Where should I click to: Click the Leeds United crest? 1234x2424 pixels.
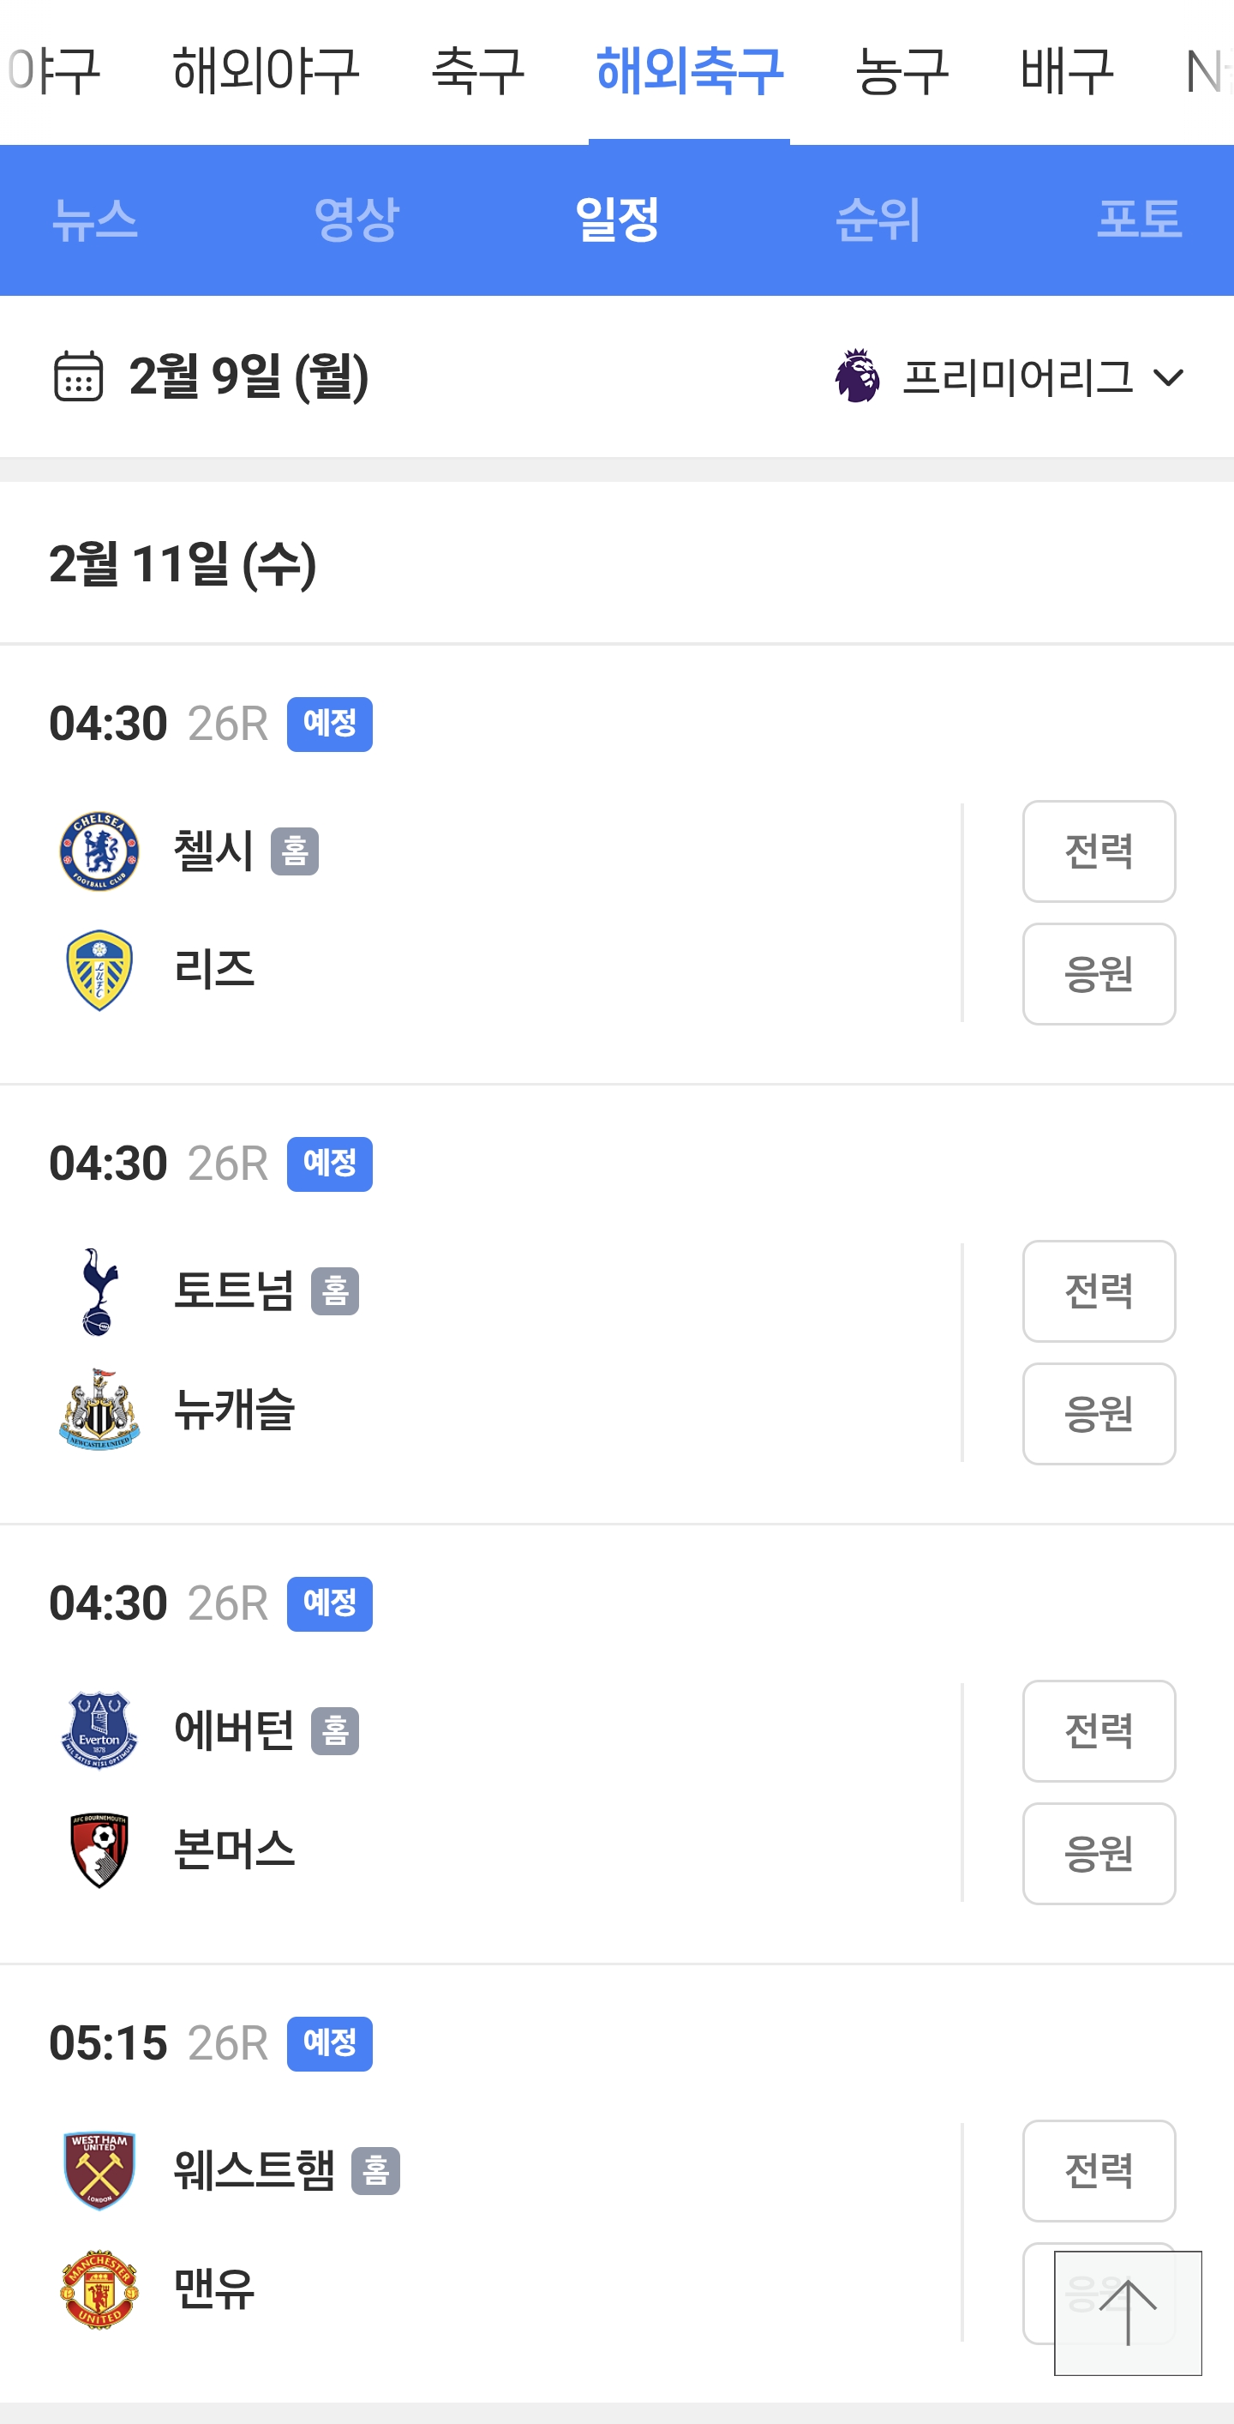point(99,970)
